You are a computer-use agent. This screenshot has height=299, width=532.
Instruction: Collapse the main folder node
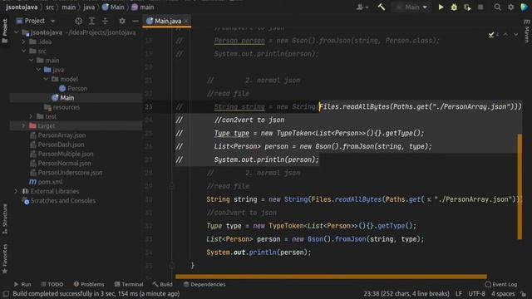[32, 61]
